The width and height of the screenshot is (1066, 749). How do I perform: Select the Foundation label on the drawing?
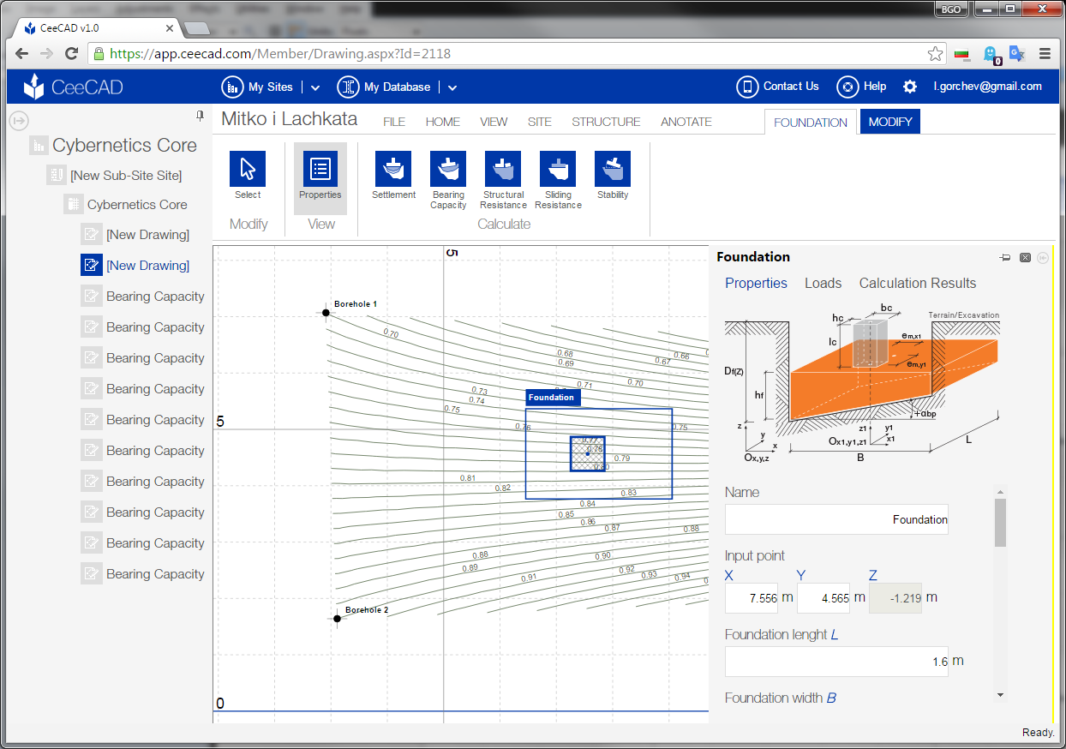(553, 398)
